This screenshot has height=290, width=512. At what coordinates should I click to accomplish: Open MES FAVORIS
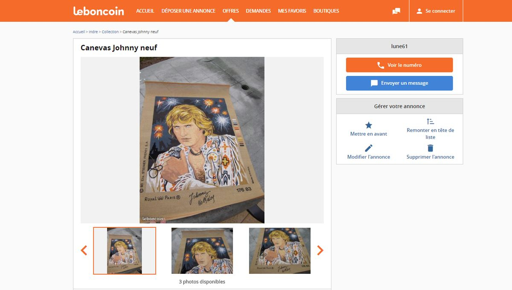pos(292,11)
